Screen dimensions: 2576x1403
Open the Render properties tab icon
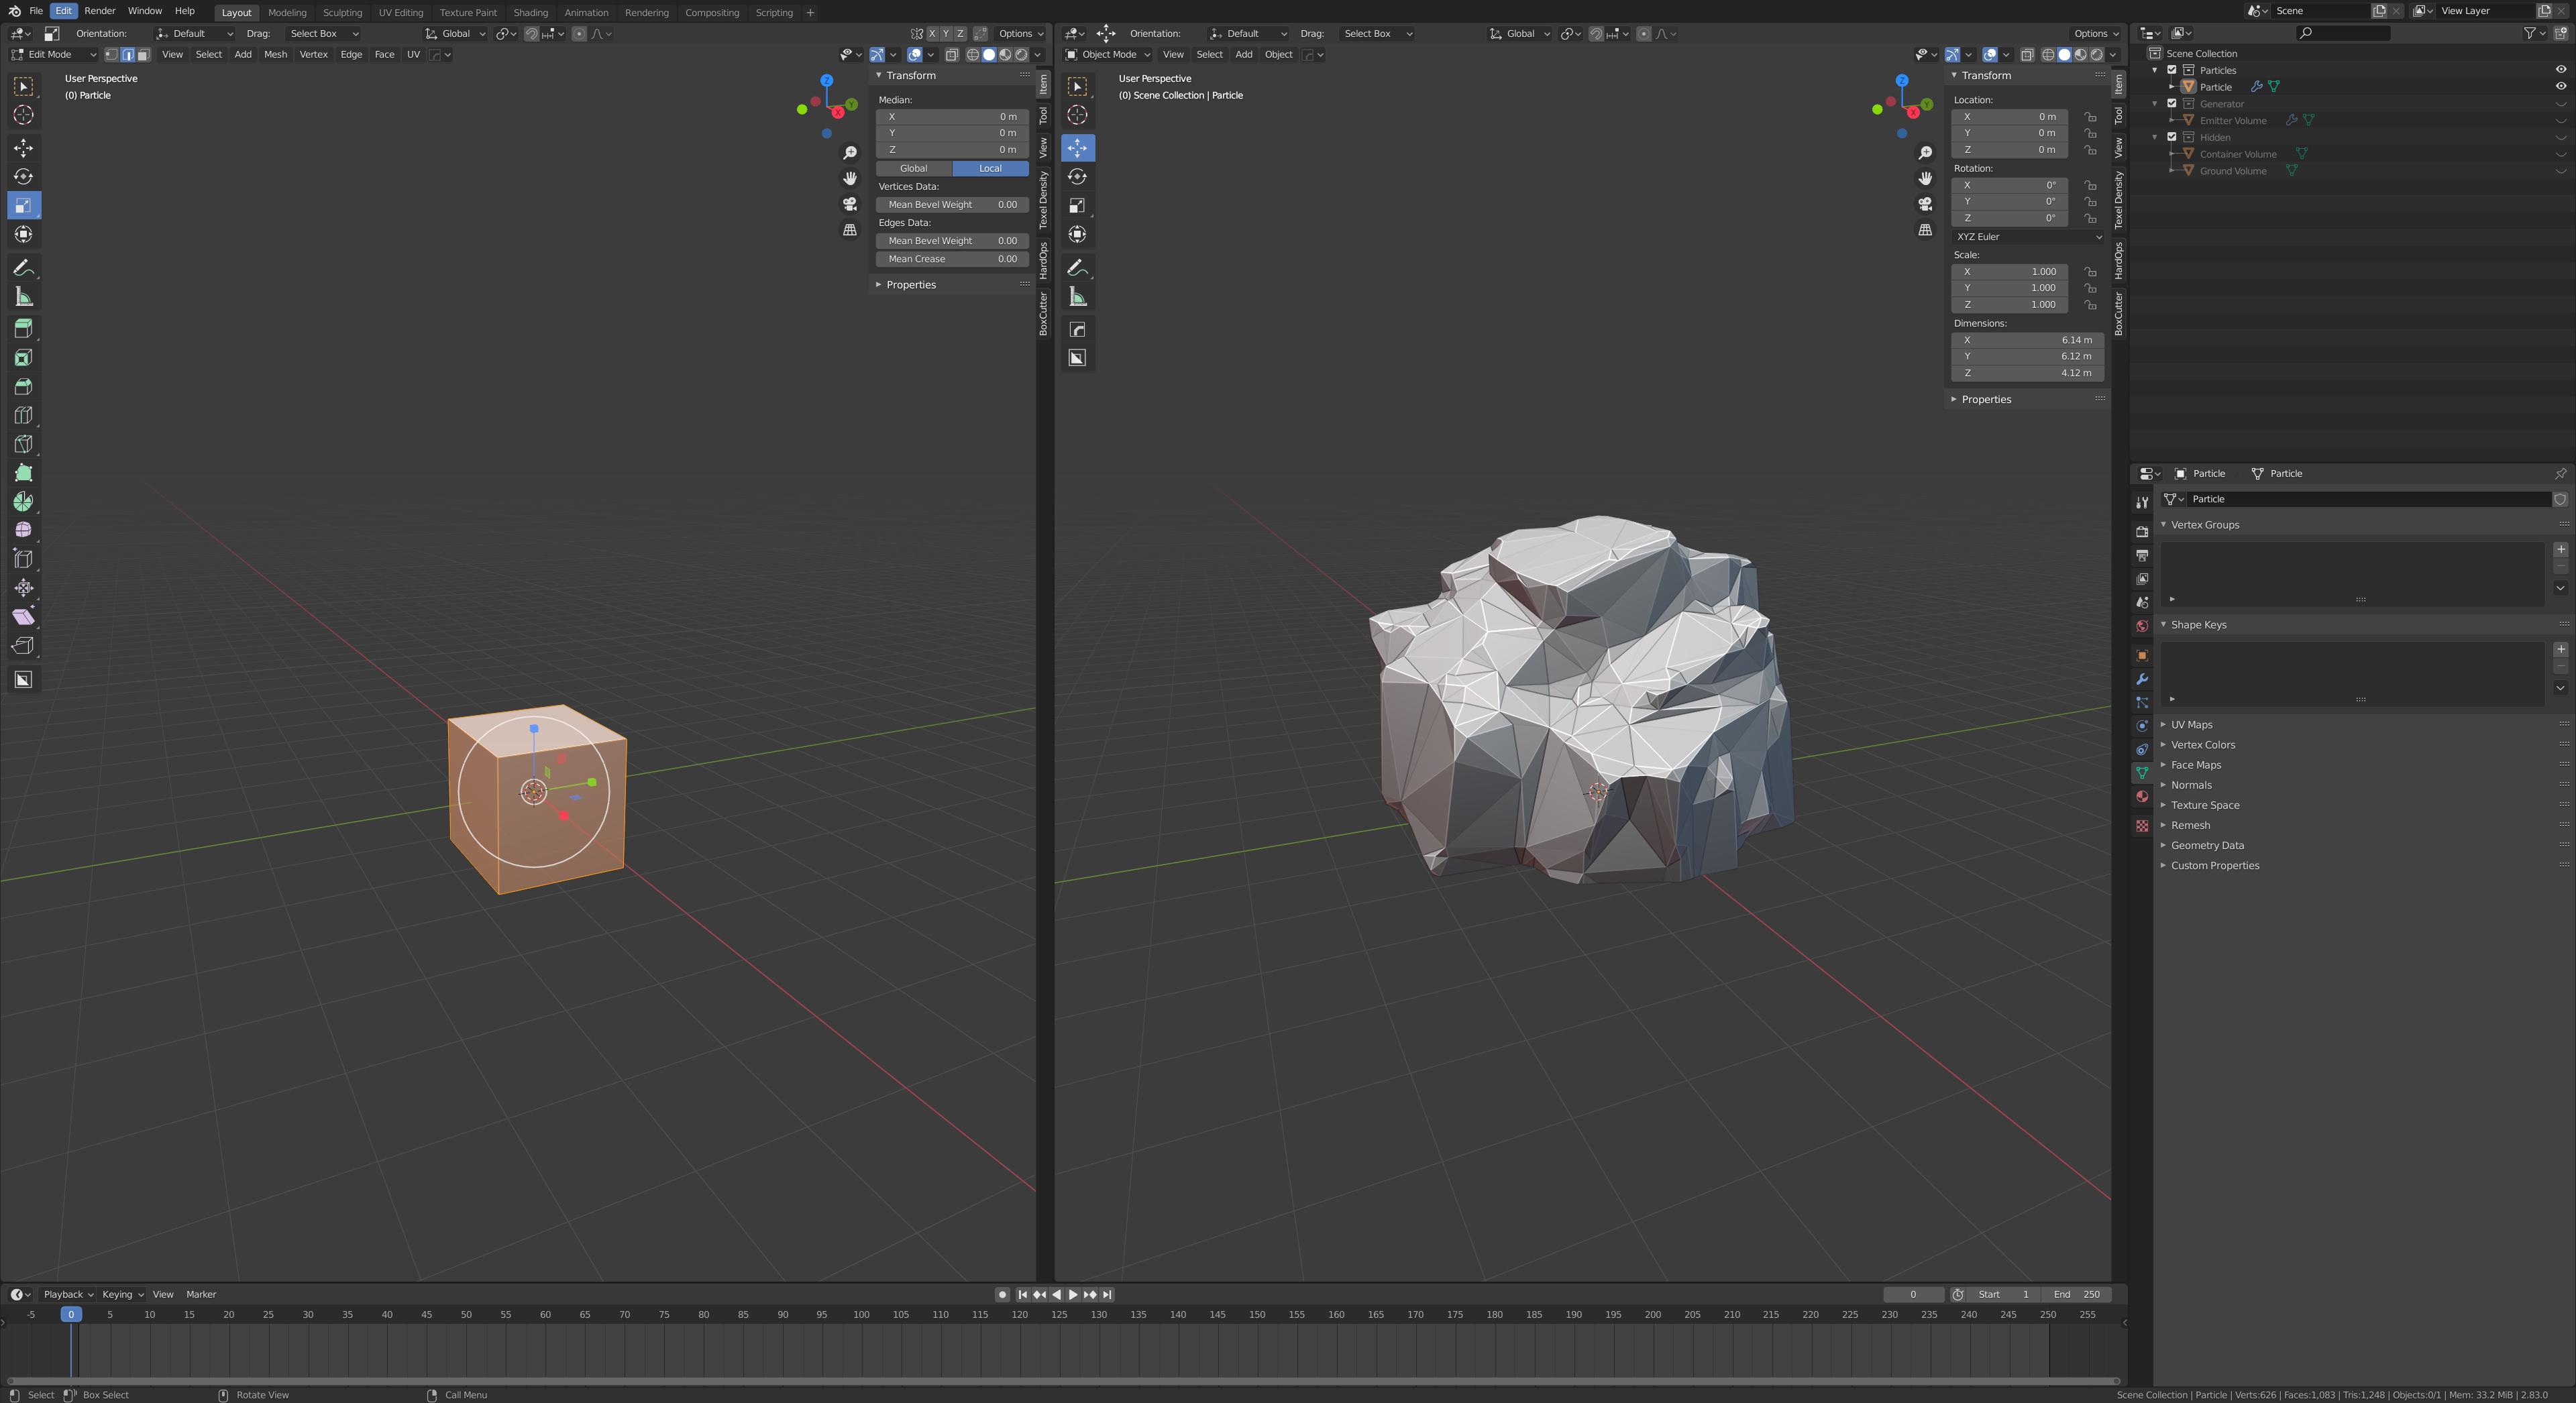(x=2141, y=531)
